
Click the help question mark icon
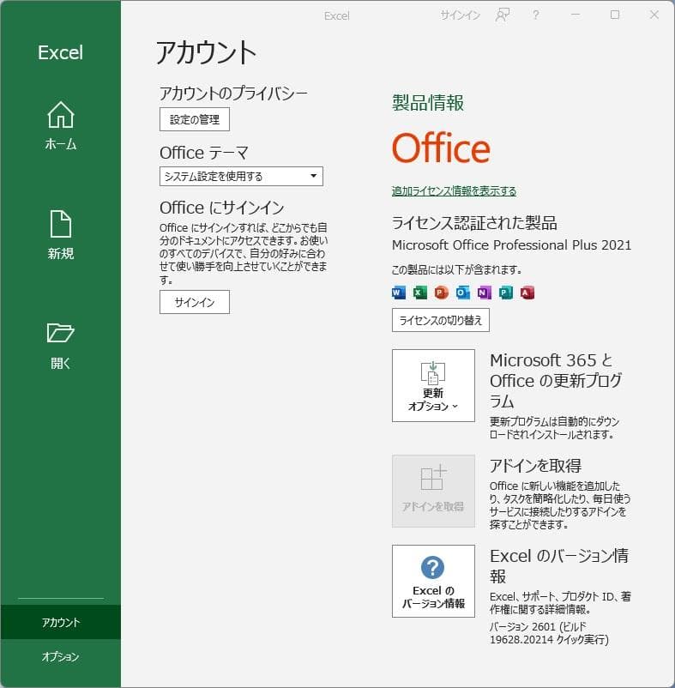coord(535,15)
